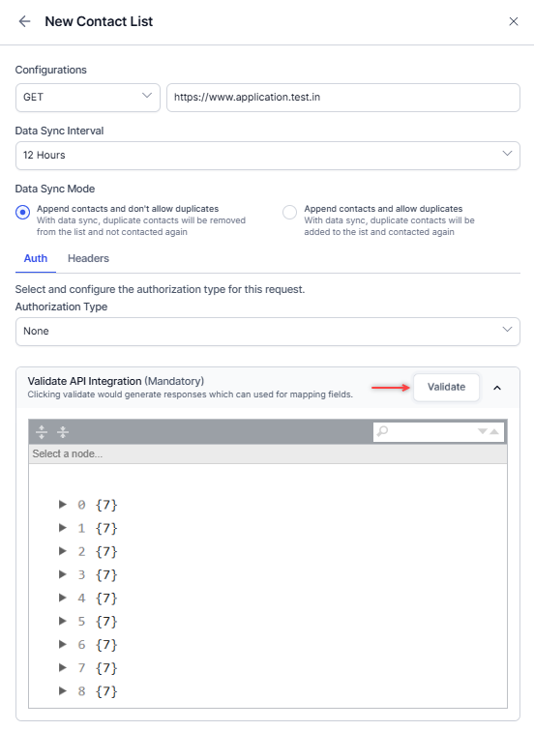The image size is (534, 730).
Task: Collapse all fields in JSON viewer
Action: 63,432
